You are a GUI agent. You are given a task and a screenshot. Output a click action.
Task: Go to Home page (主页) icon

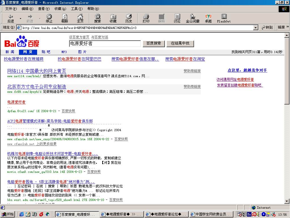[x=80, y=18]
